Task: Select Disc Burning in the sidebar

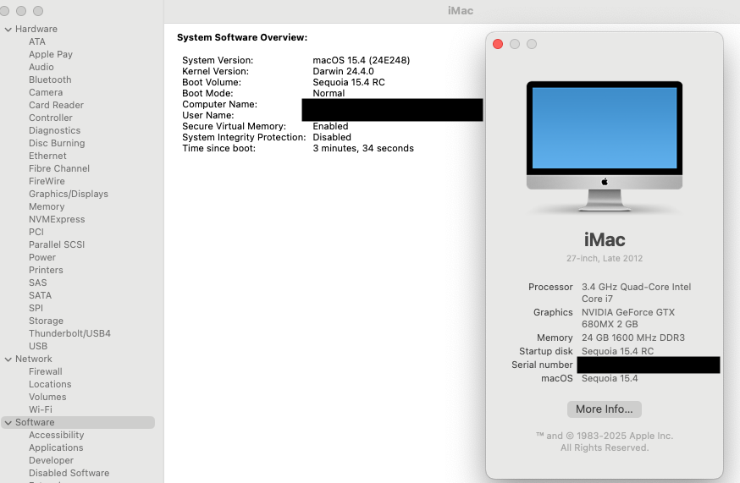Action: point(57,144)
